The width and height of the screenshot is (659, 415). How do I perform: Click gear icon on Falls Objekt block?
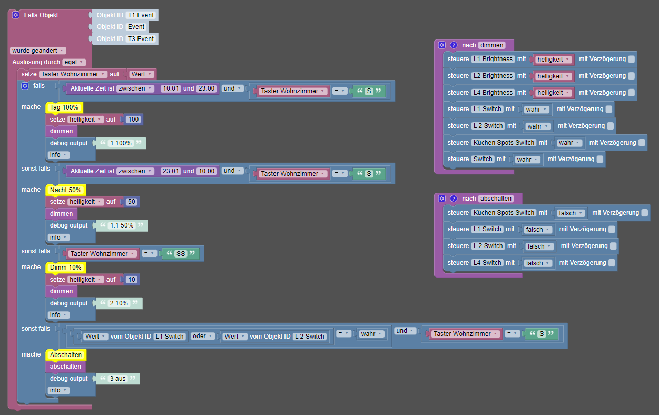[16, 15]
